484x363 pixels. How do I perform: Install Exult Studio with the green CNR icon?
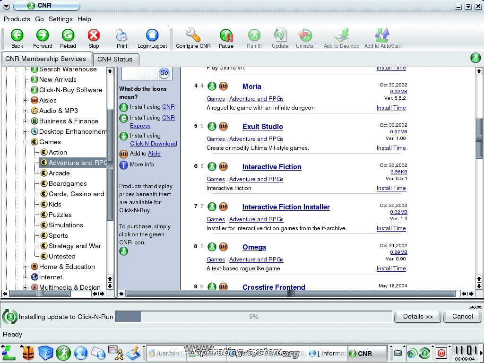pos(212,126)
